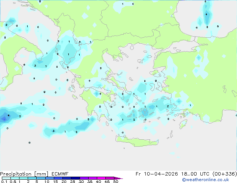The height and width of the screenshot is (183, 237).
Task: Click the legend label "0.1"
Action: pos(4,182)
